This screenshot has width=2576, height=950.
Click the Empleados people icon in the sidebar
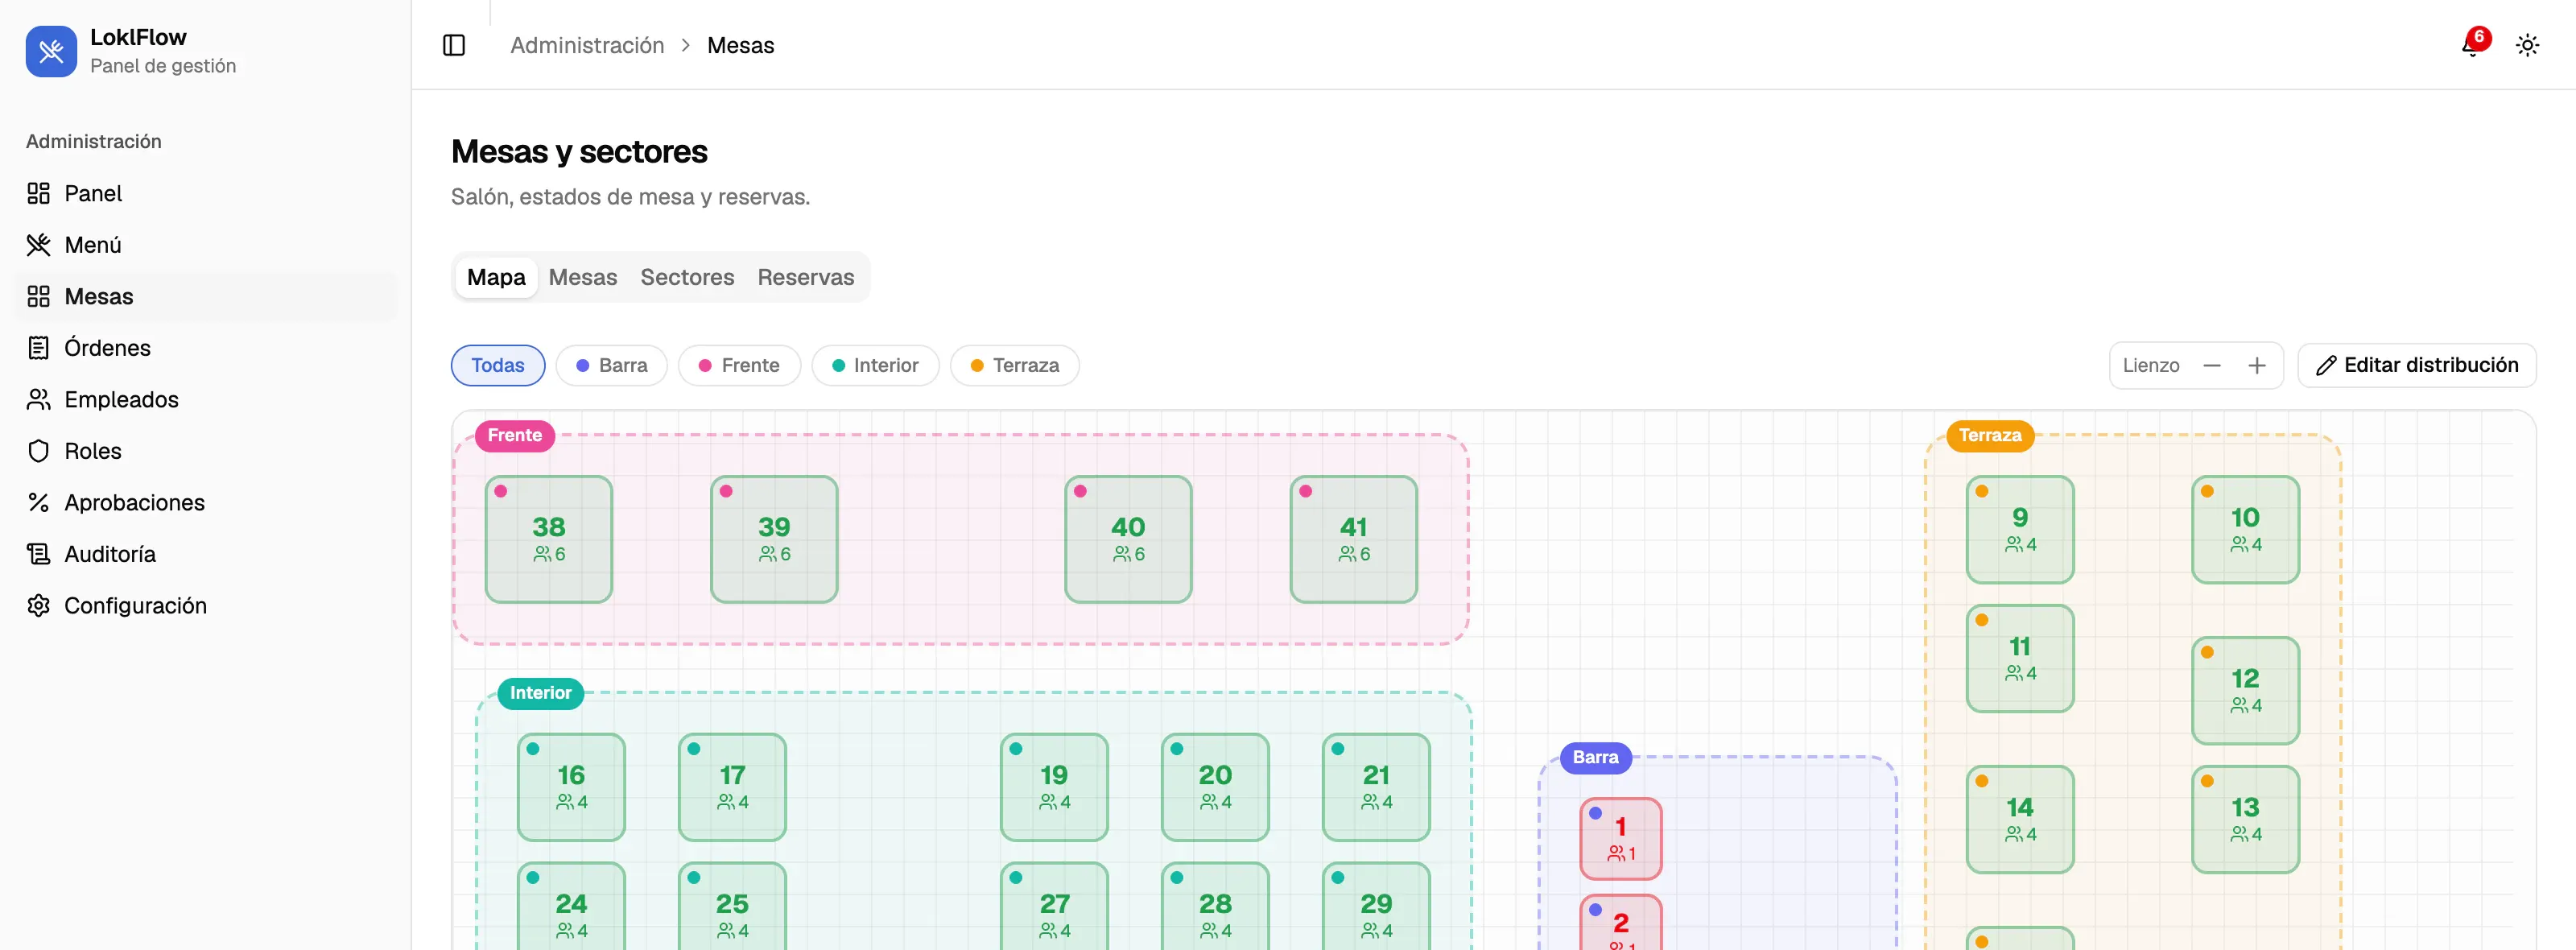point(38,399)
